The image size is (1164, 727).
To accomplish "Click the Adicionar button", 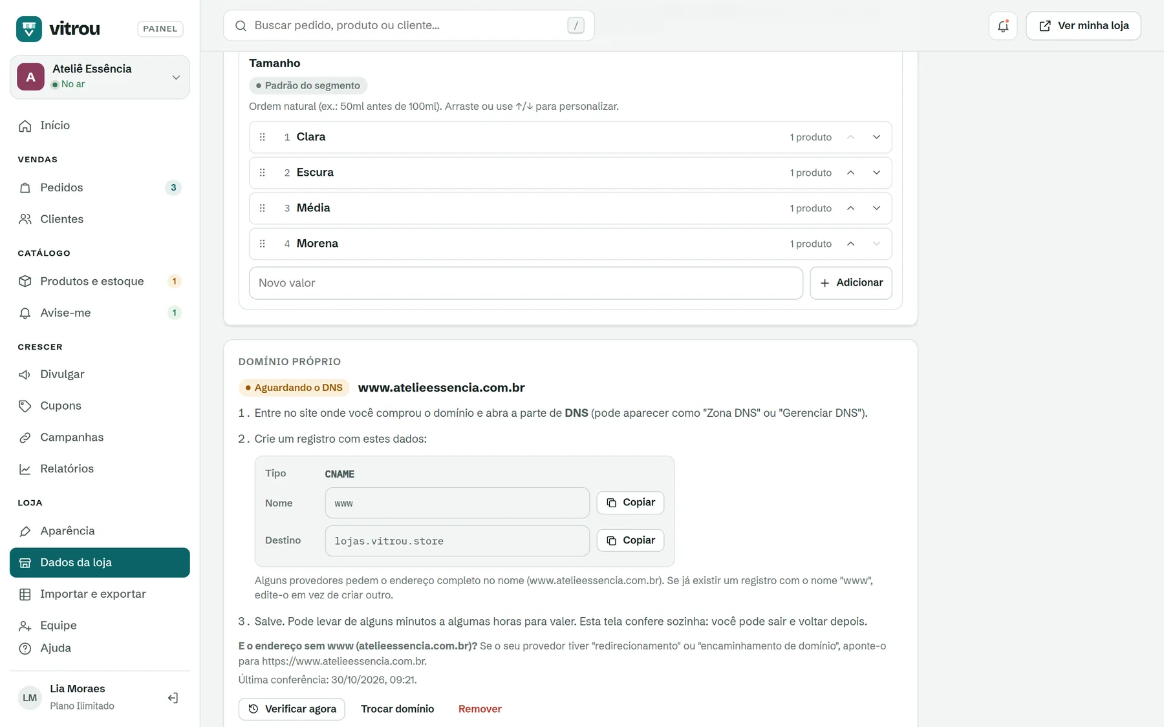I will 851,283.
